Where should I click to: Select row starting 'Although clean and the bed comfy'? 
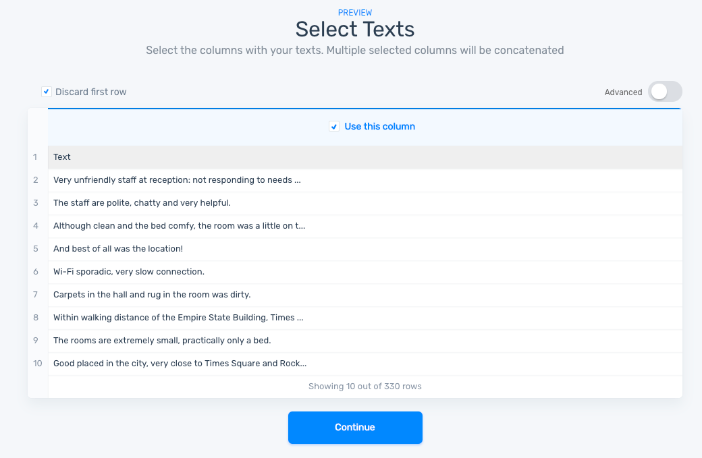coord(179,226)
